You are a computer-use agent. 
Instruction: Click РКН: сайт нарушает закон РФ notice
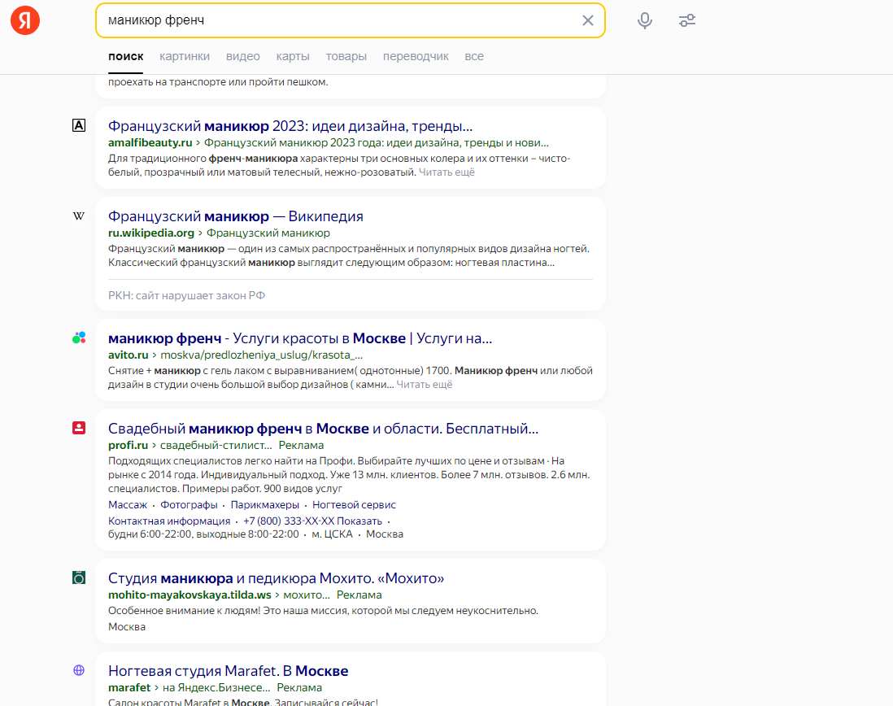click(187, 295)
